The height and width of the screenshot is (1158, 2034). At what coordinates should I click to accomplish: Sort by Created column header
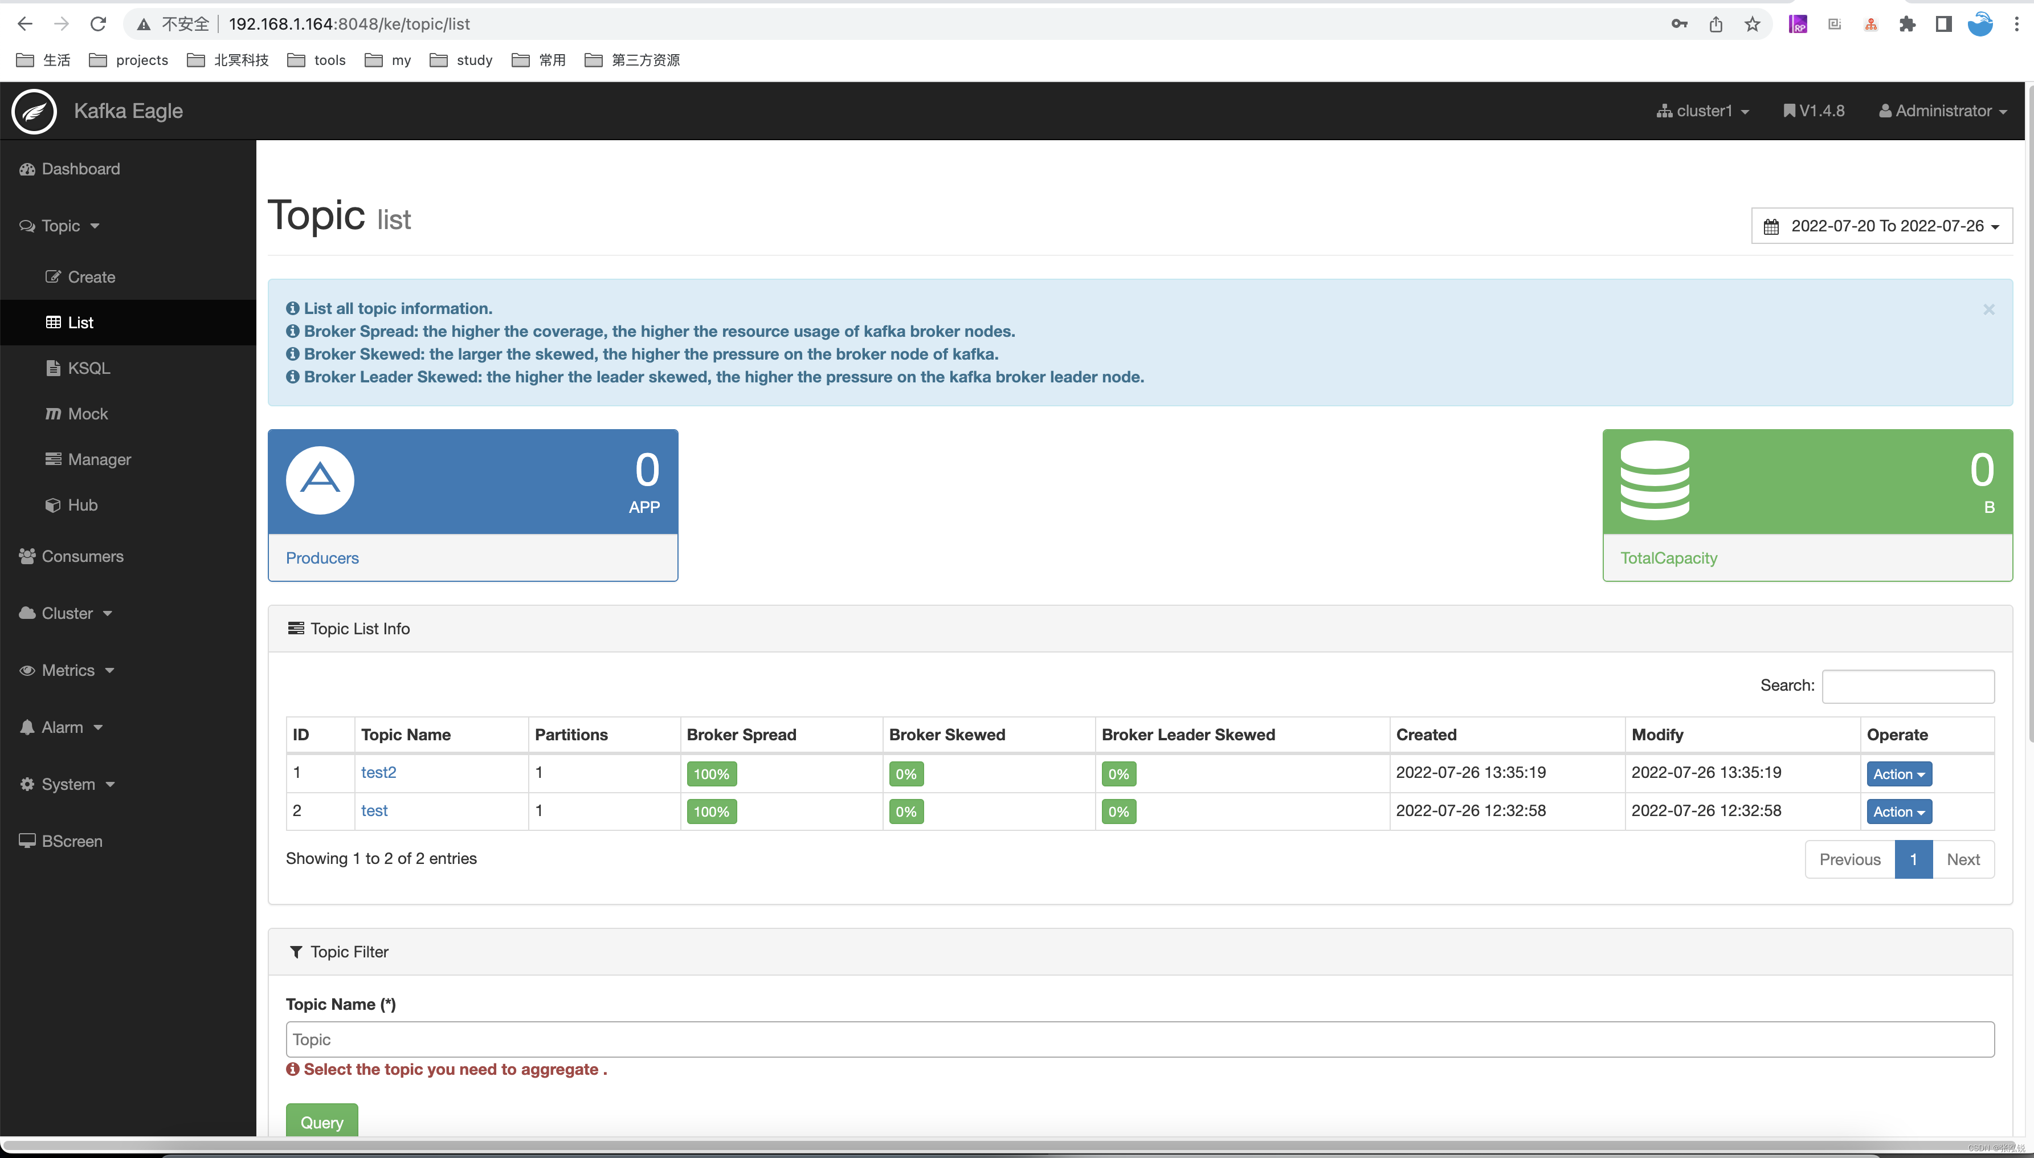[1507, 735]
